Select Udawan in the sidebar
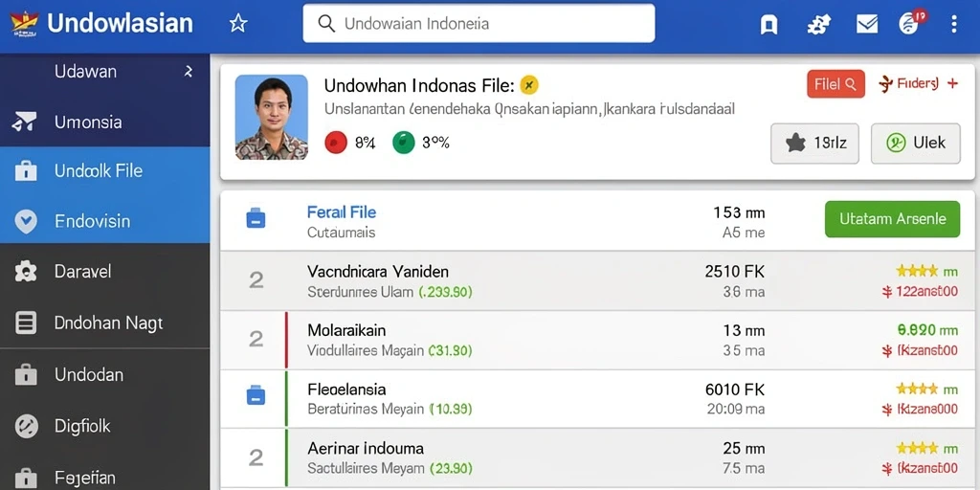This screenshot has height=490, width=980. click(85, 71)
